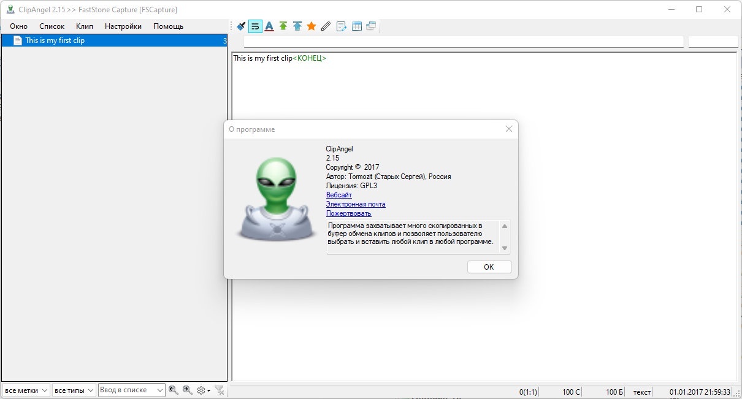Click the program description text in the dialog

(412, 234)
